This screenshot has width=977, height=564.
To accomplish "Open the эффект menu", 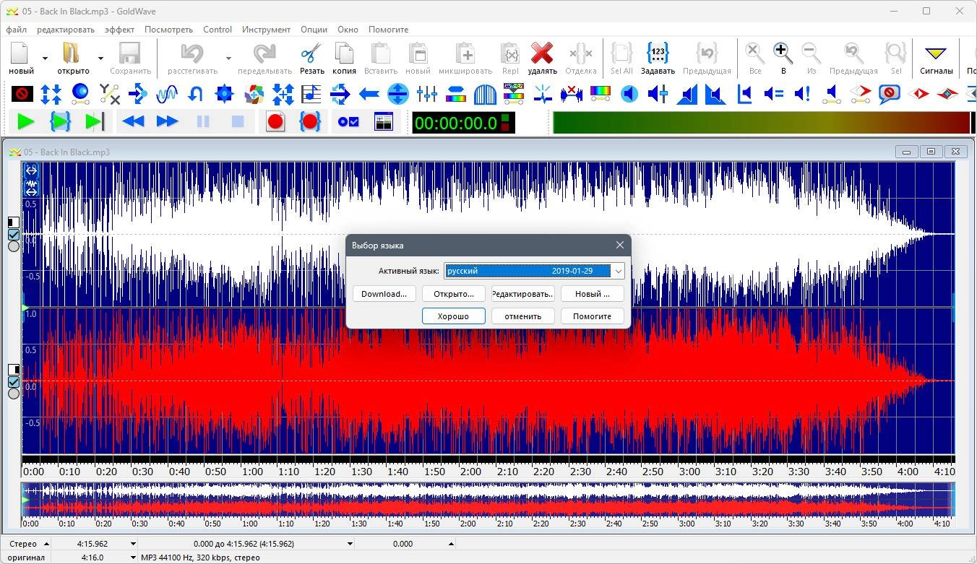I will coord(119,30).
